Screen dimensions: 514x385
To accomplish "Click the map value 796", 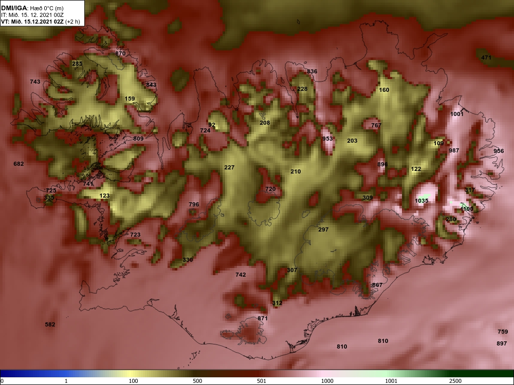I will tap(194, 204).
